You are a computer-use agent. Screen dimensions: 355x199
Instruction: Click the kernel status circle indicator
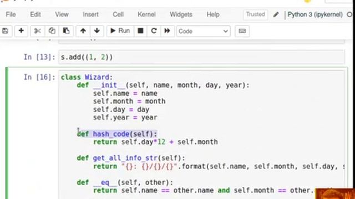(349, 15)
